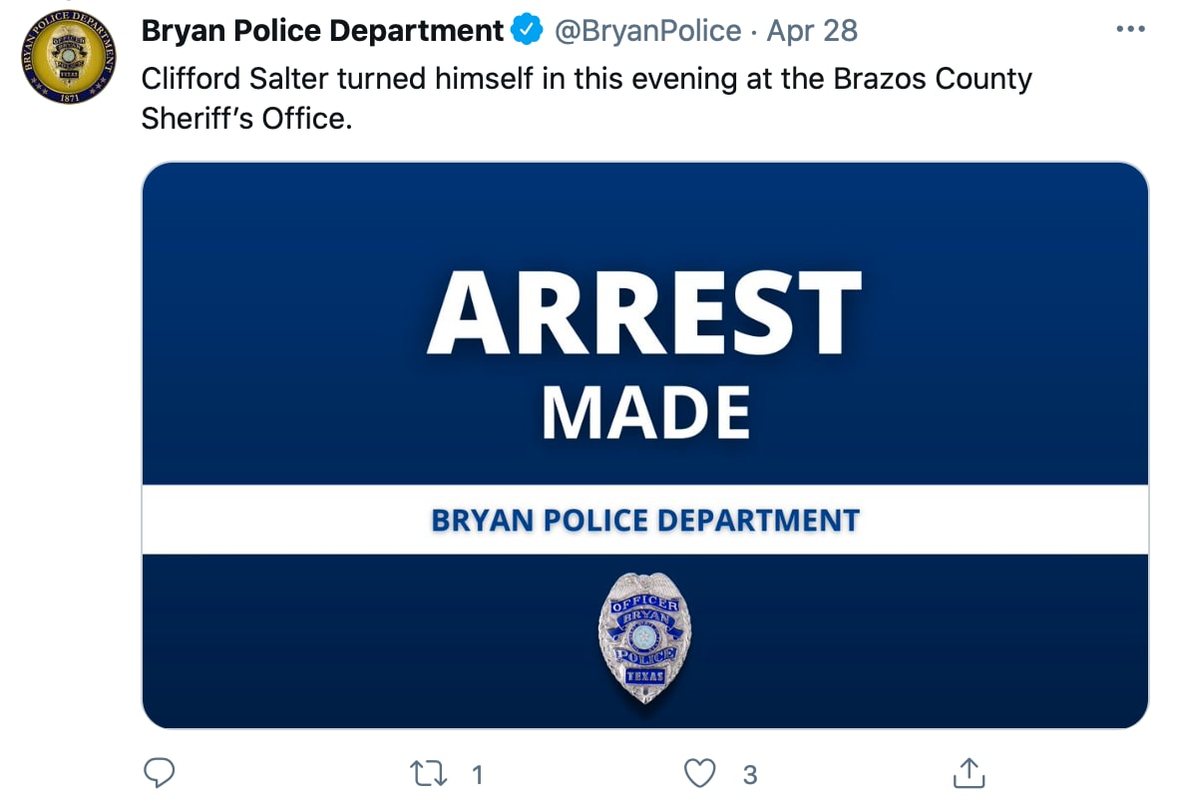Click the Bryan Police Department display name
The width and height of the screenshot is (1181, 808).
tap(322, 31)
